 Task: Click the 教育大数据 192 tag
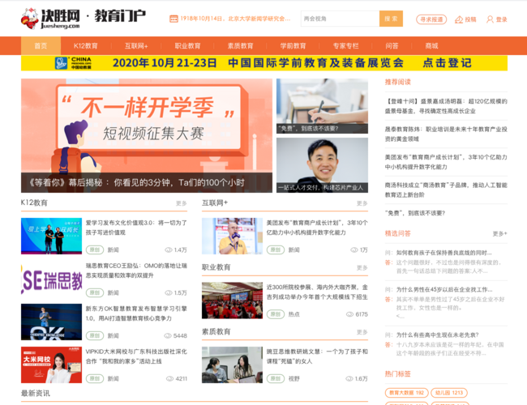pos(407,393)
